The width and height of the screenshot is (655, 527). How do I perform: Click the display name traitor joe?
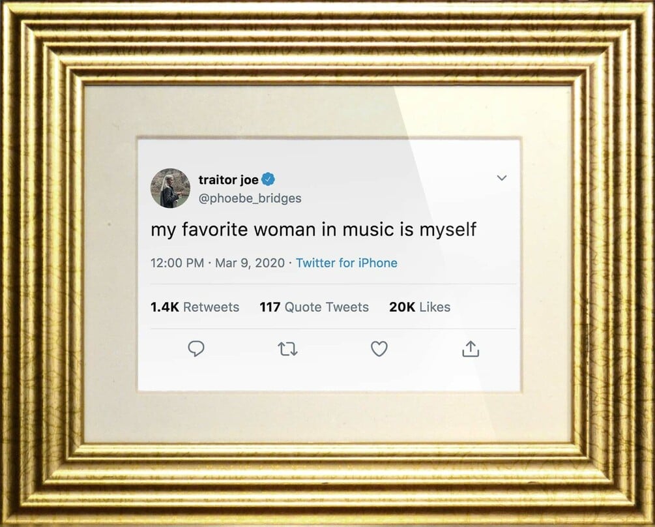(x=229, y=180)
